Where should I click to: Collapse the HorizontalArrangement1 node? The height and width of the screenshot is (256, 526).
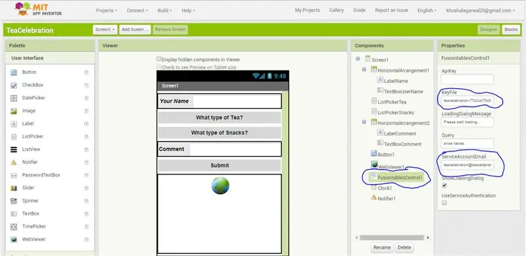(x=364, y=70)
